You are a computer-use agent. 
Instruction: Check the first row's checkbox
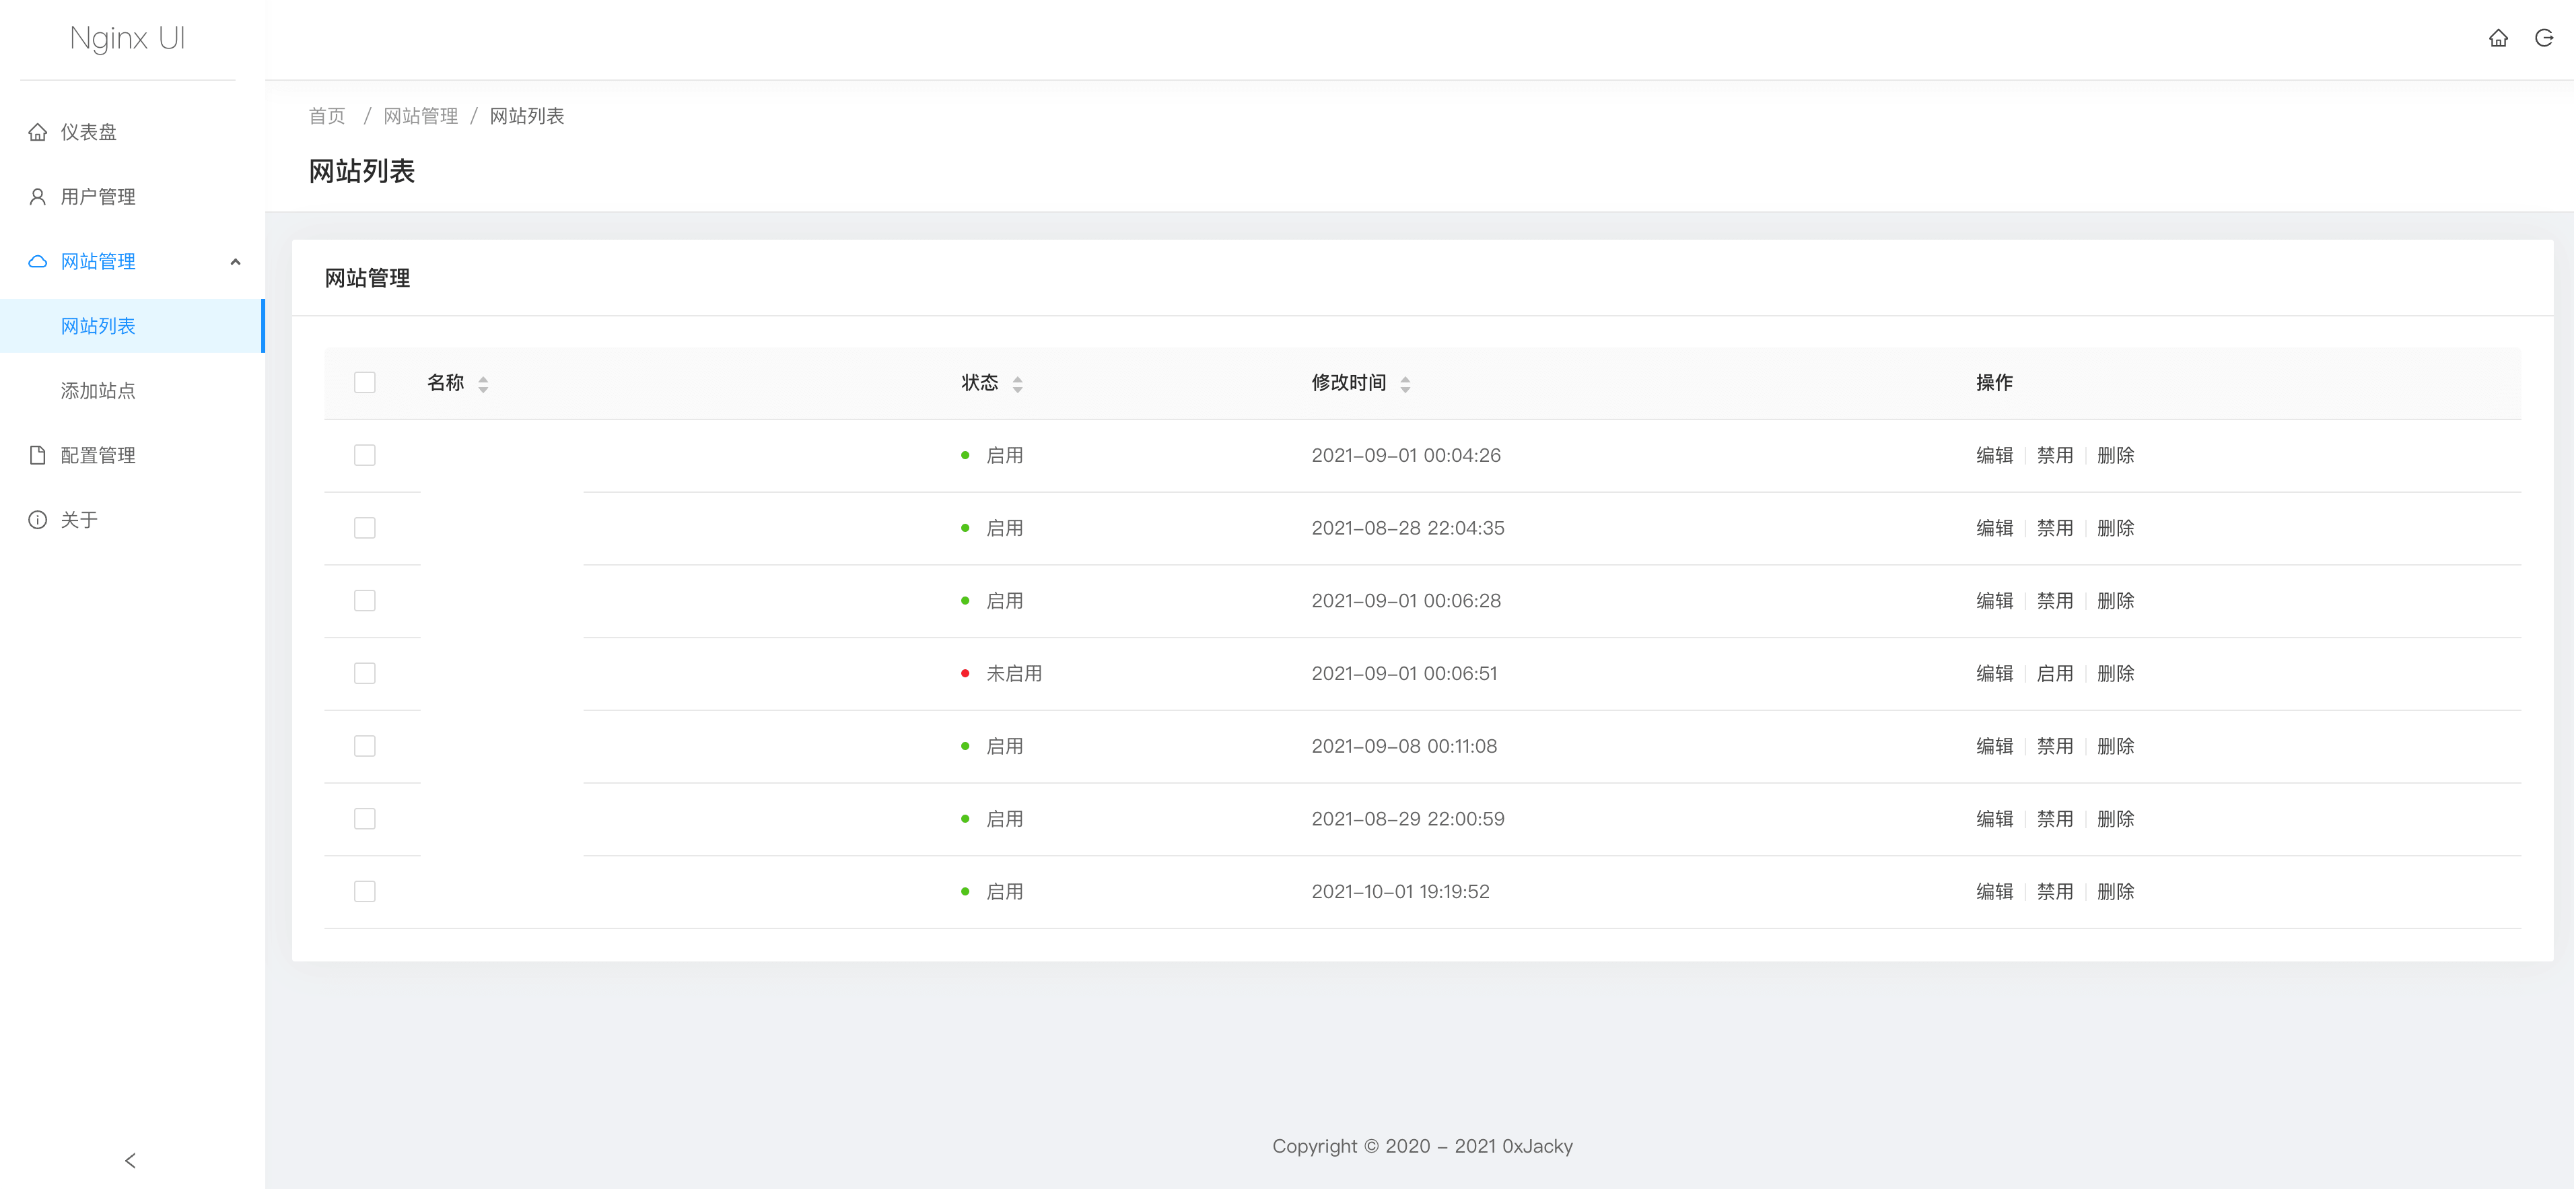point(365,456)
